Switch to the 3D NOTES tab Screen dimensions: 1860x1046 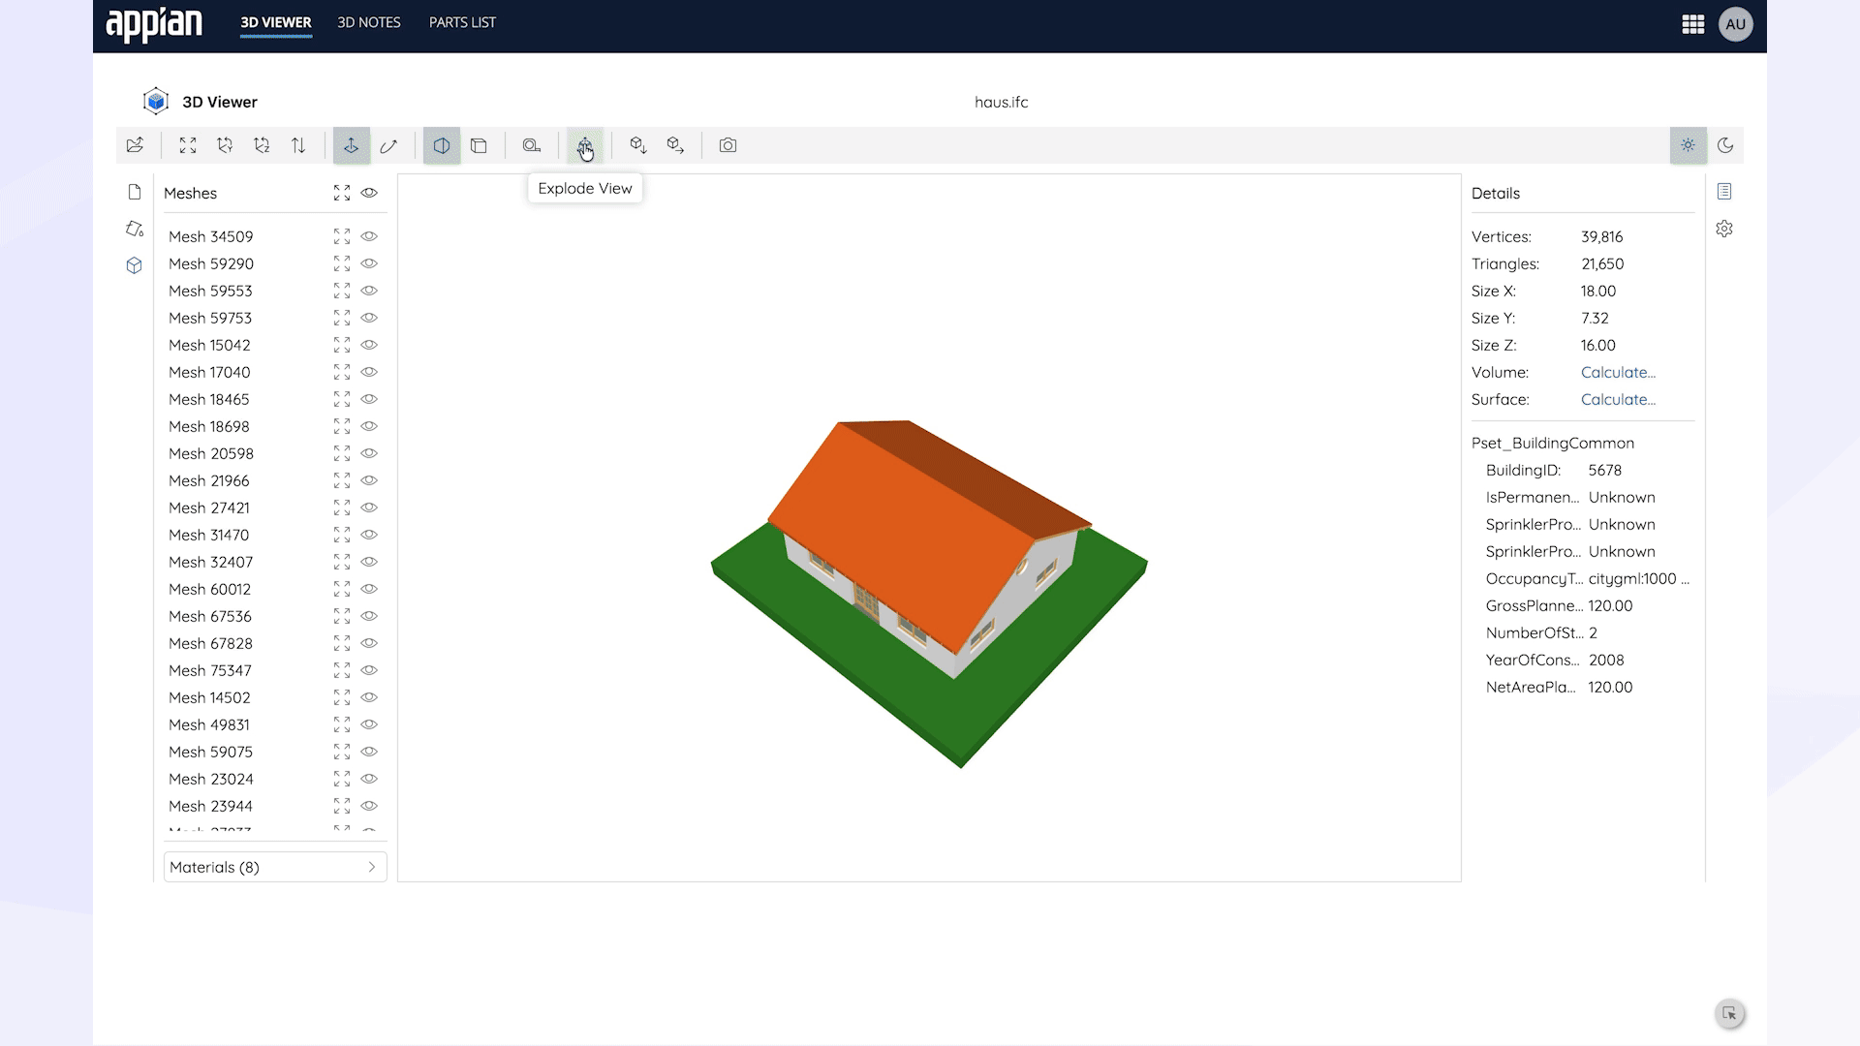click(x=369, y=22)
